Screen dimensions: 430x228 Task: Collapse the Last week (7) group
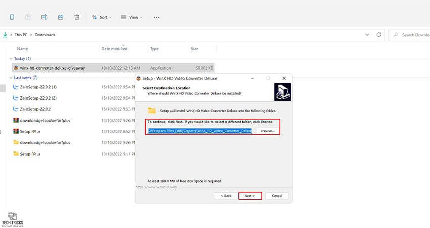coord(11,78)
